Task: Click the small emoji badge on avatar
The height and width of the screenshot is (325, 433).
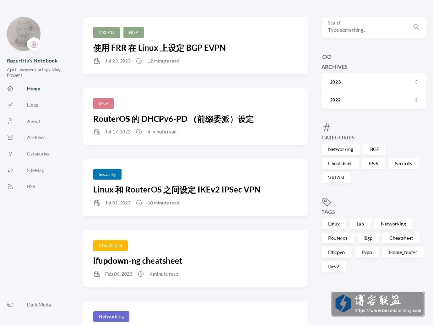Action: pyautogui.click(x=34, y=44)
